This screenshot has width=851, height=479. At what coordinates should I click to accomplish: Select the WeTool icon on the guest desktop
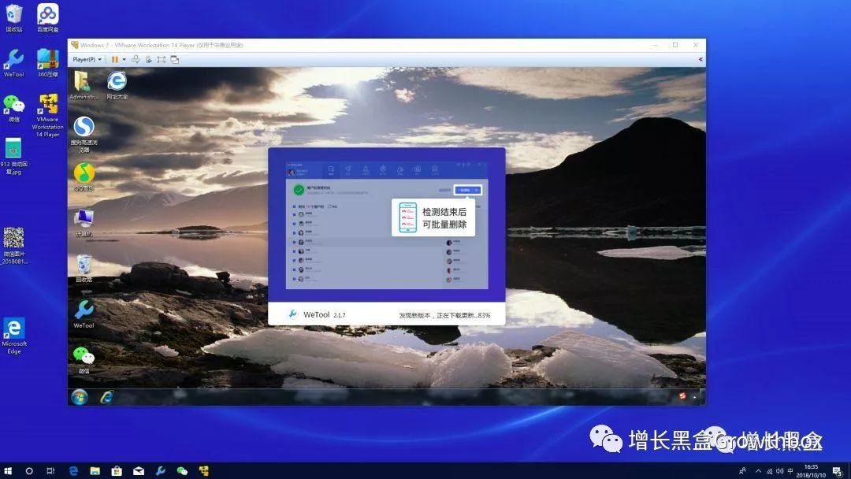click(84, 314)
